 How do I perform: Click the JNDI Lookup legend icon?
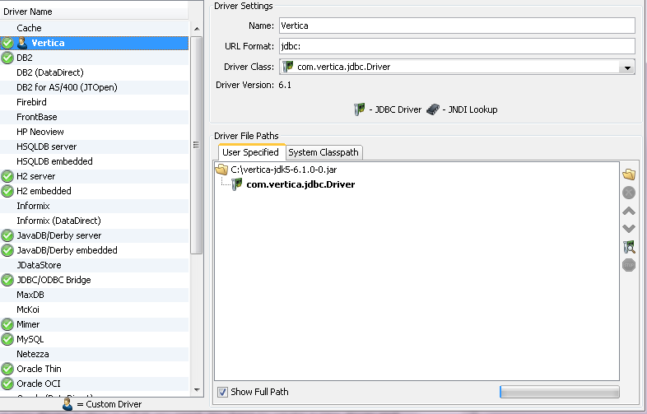(432, 109)
